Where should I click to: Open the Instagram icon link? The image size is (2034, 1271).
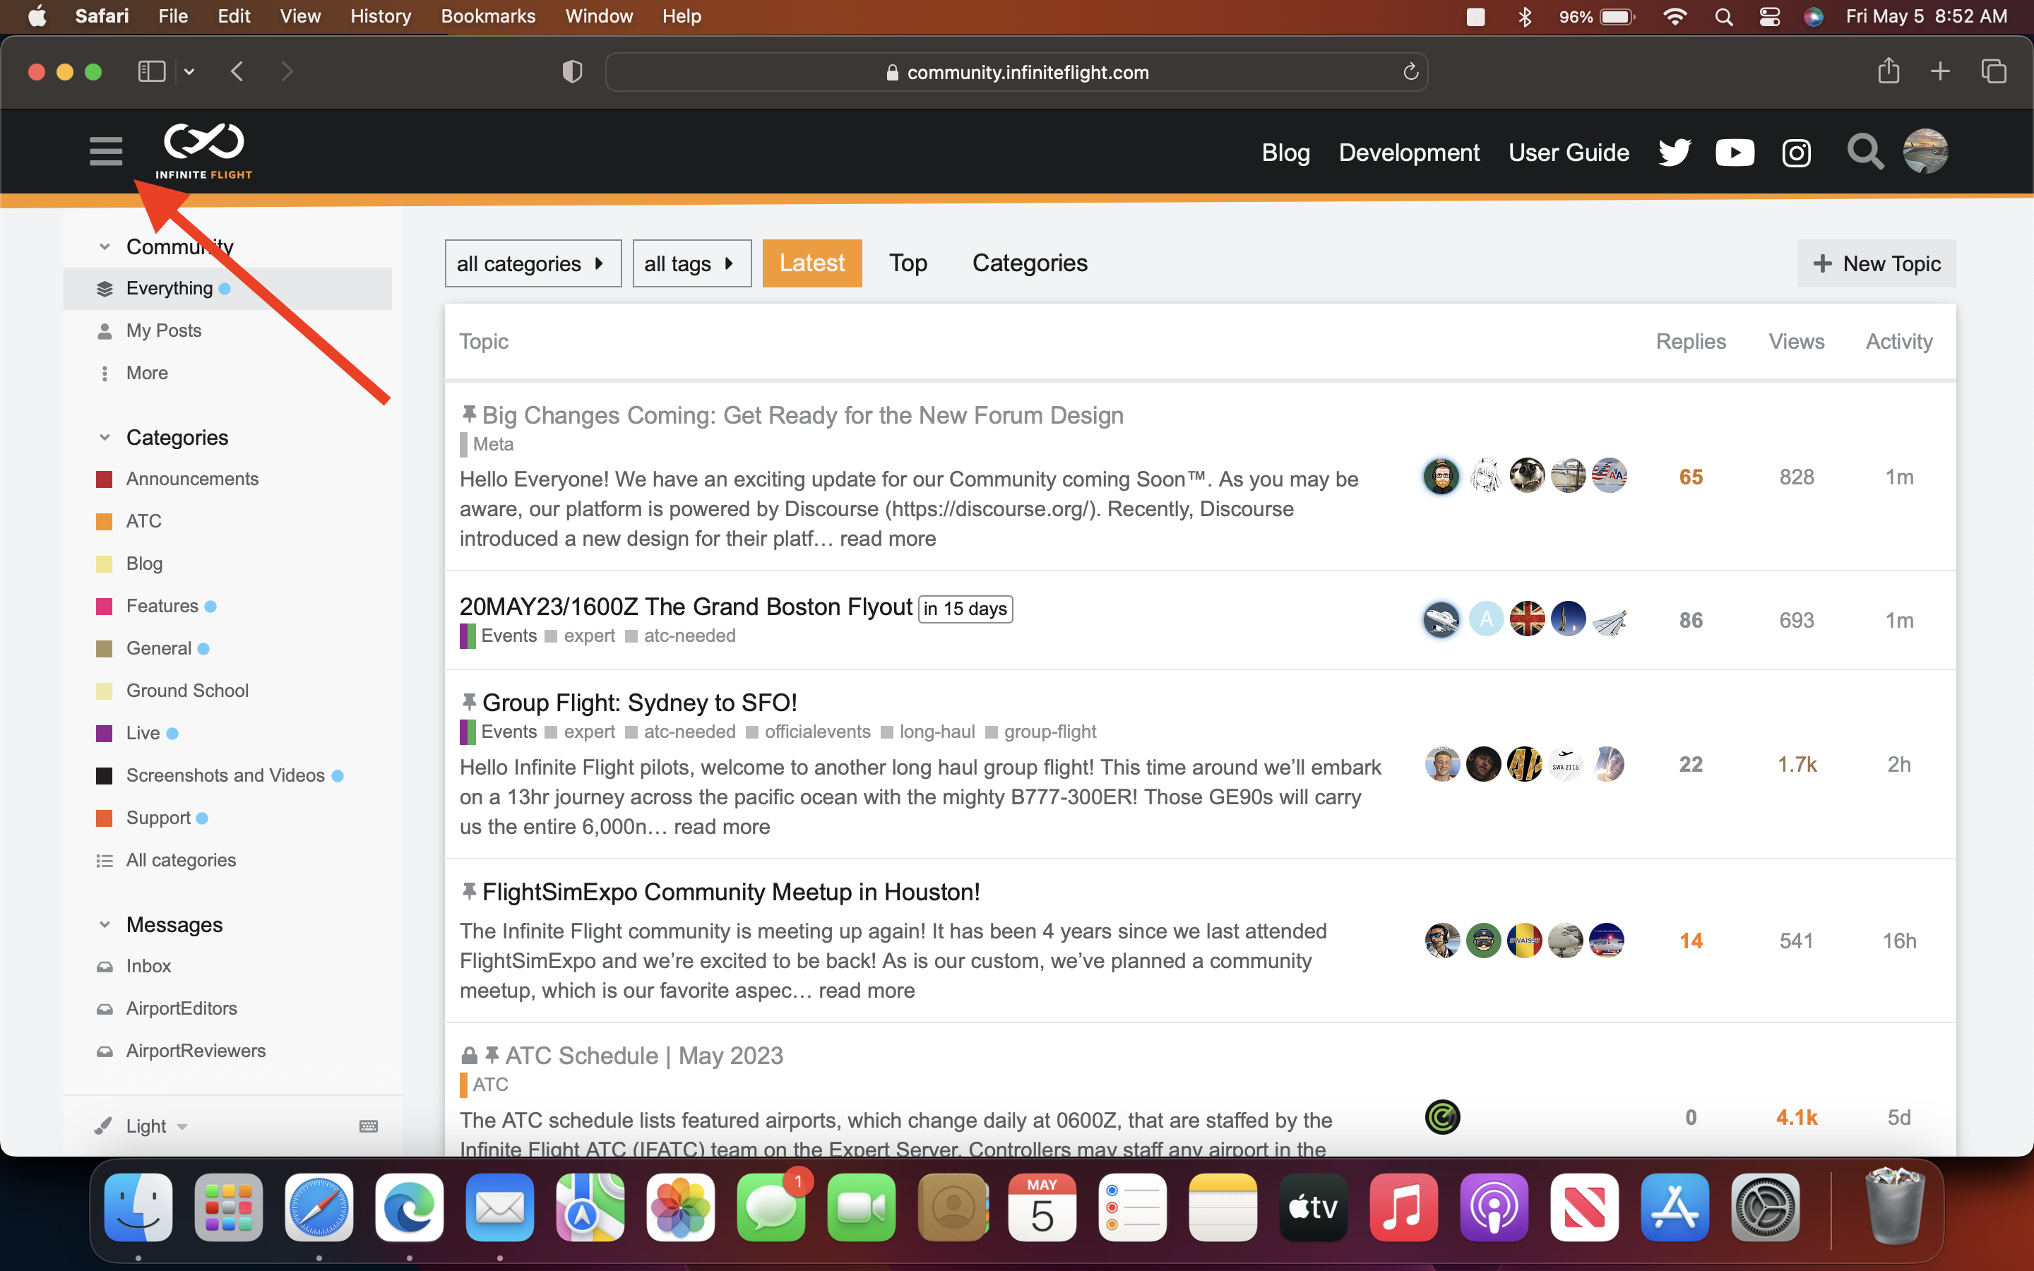(x=1796, y=153)
